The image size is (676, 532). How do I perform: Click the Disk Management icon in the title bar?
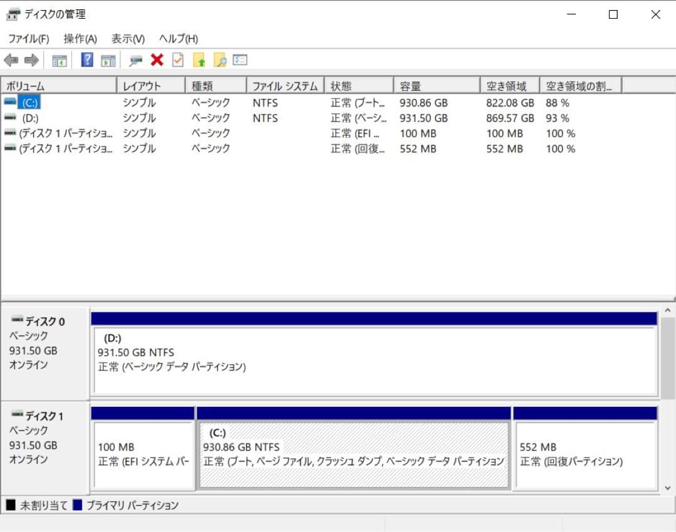13,13
